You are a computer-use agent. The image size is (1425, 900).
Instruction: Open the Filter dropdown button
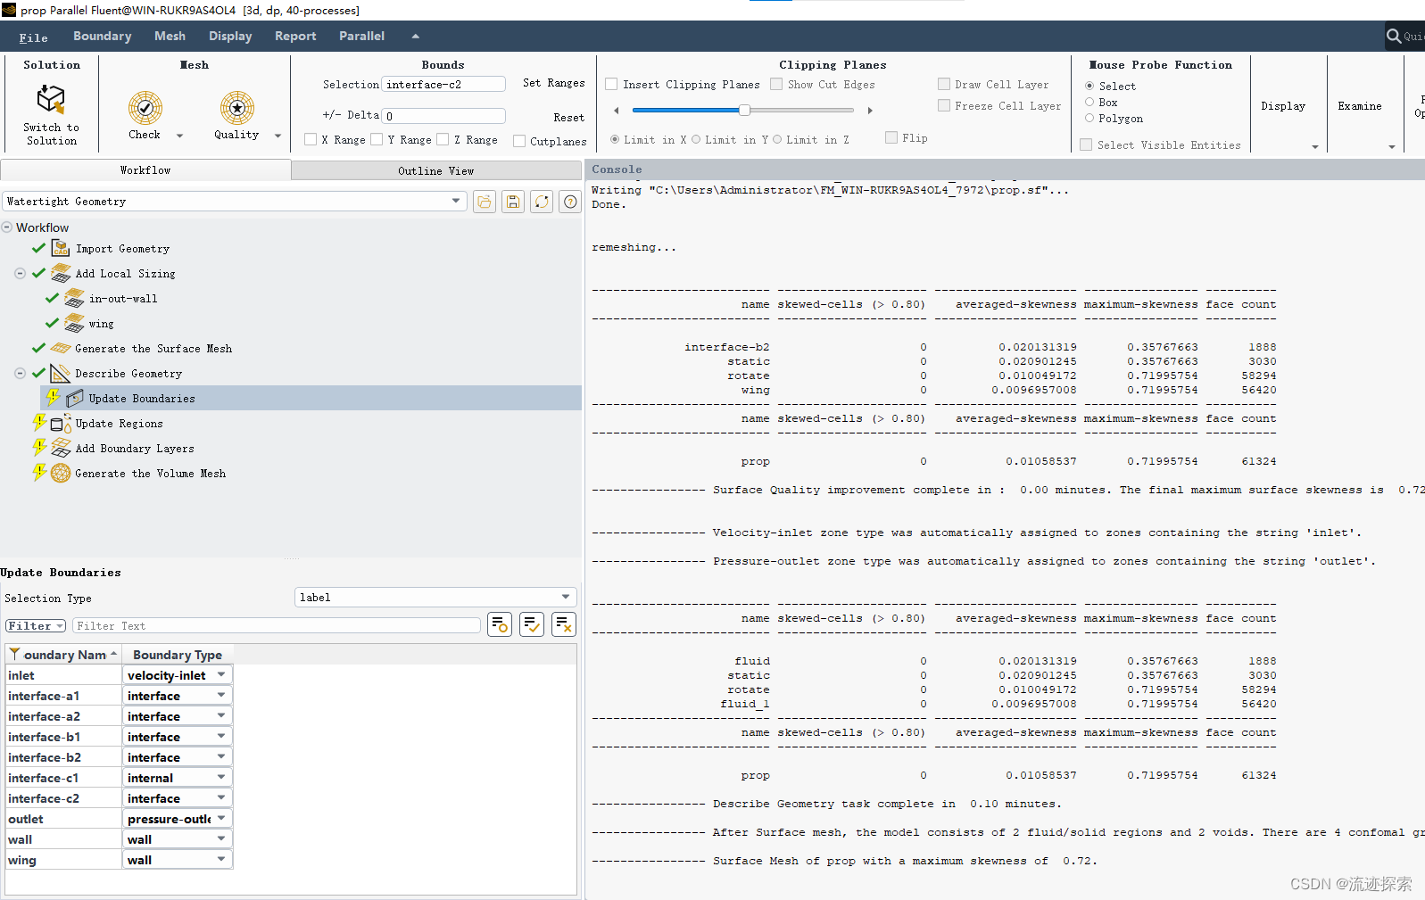point(36,626)
